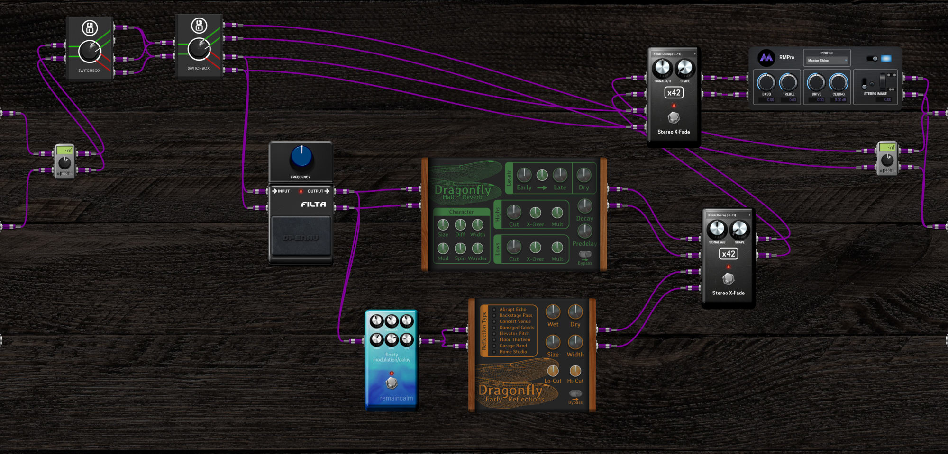Image resolution: width=948 pixels, height=454 pixels.
Task: Toggle the RMPro power switch
Action: point(872,59)
